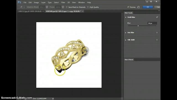Click the status bar arrow next to Doc size
This screenshot has width=177, height=100.
click(x=53, y=99)
